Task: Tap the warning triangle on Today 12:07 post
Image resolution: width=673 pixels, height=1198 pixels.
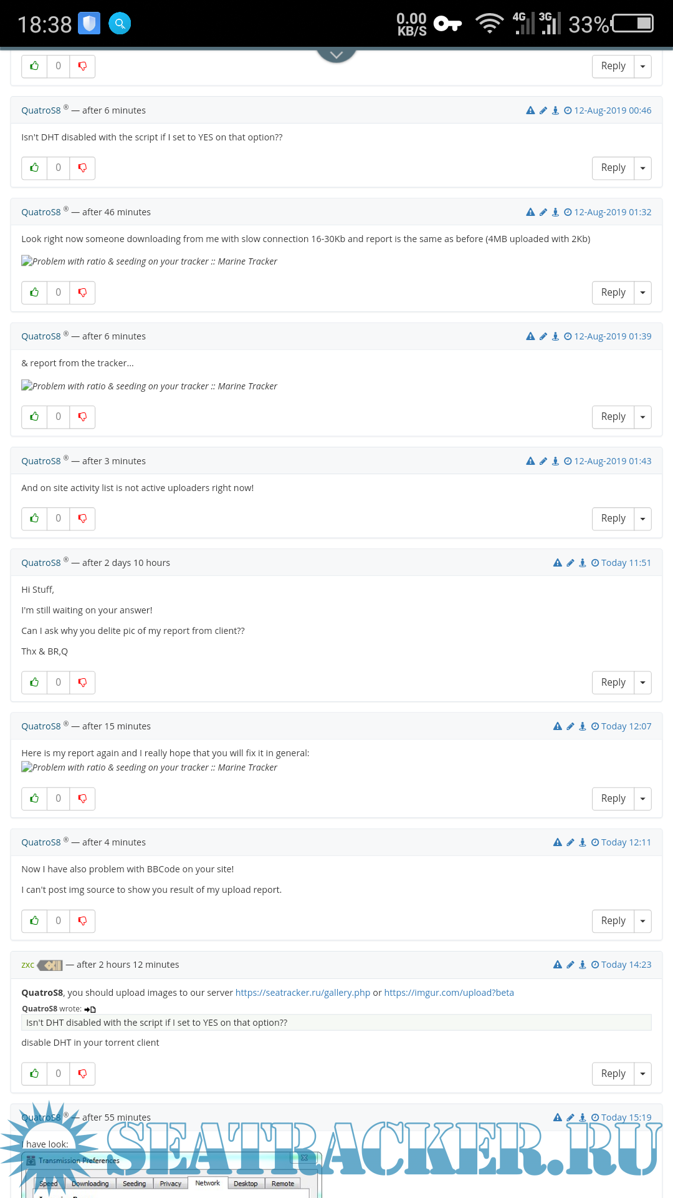Action: coord(558,726)
